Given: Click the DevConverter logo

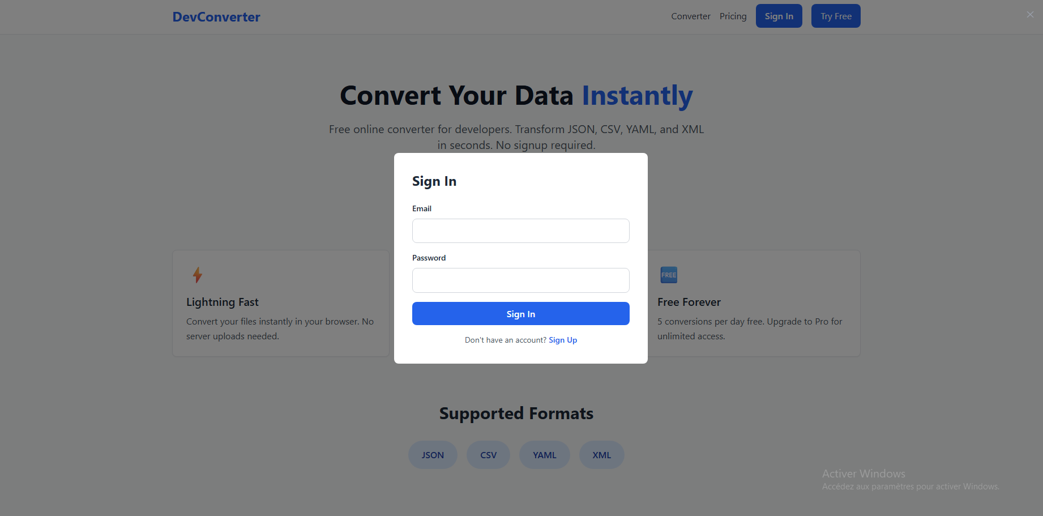Looking at the screenshot, I should (216, 16).
